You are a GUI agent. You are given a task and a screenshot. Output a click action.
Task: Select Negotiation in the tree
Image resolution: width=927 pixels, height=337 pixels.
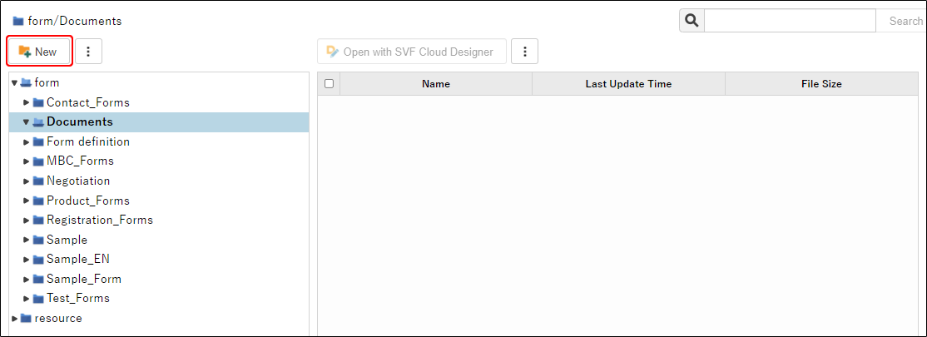pyautogui.click(x=78, y=181)
